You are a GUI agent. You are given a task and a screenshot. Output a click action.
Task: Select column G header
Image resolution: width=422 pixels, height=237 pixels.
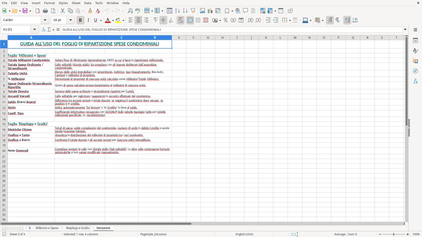coord(208,38)
